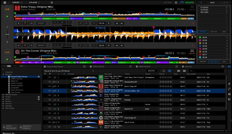
Task: Play deck A with the green play button
Action: tap(7, 16)
